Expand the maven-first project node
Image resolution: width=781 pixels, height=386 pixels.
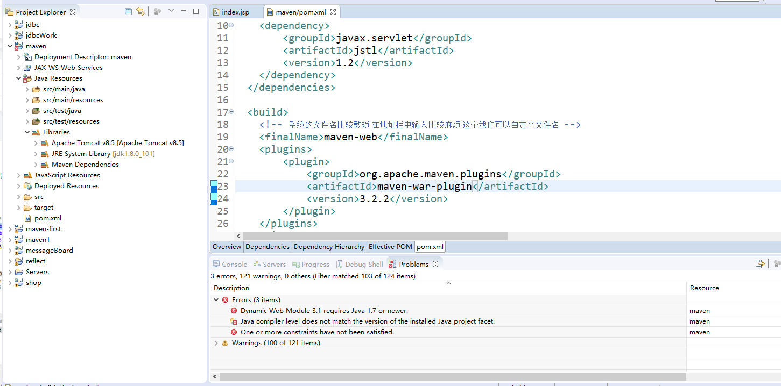click(x=10, y=228)
